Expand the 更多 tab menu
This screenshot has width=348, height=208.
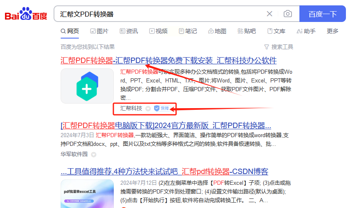tap(333, 31)
